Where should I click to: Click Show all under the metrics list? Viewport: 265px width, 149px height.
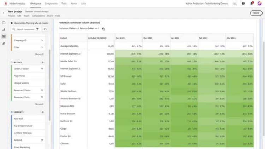(39, 104)
